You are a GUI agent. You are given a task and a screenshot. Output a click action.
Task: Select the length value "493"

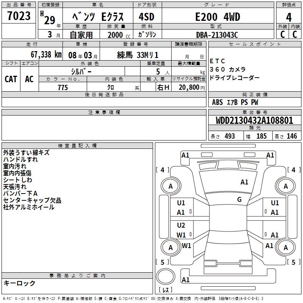[230, 136]
